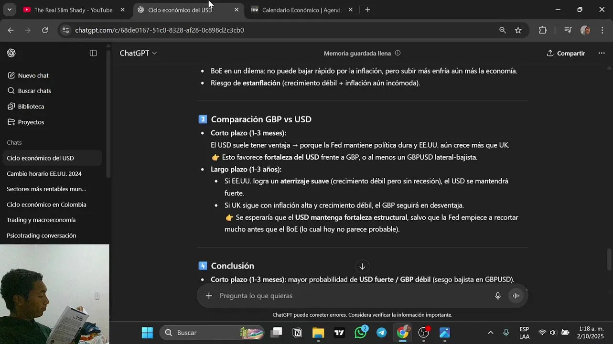Open the Wi-Fi network tray icon
This screenshot has height=344, width=613.
tap(542, 333)
